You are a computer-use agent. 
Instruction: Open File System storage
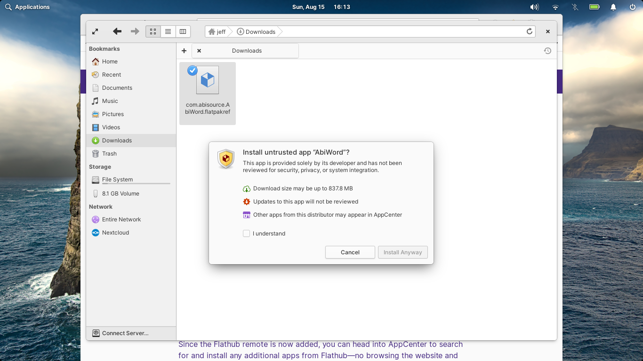[x=131, y=180]
